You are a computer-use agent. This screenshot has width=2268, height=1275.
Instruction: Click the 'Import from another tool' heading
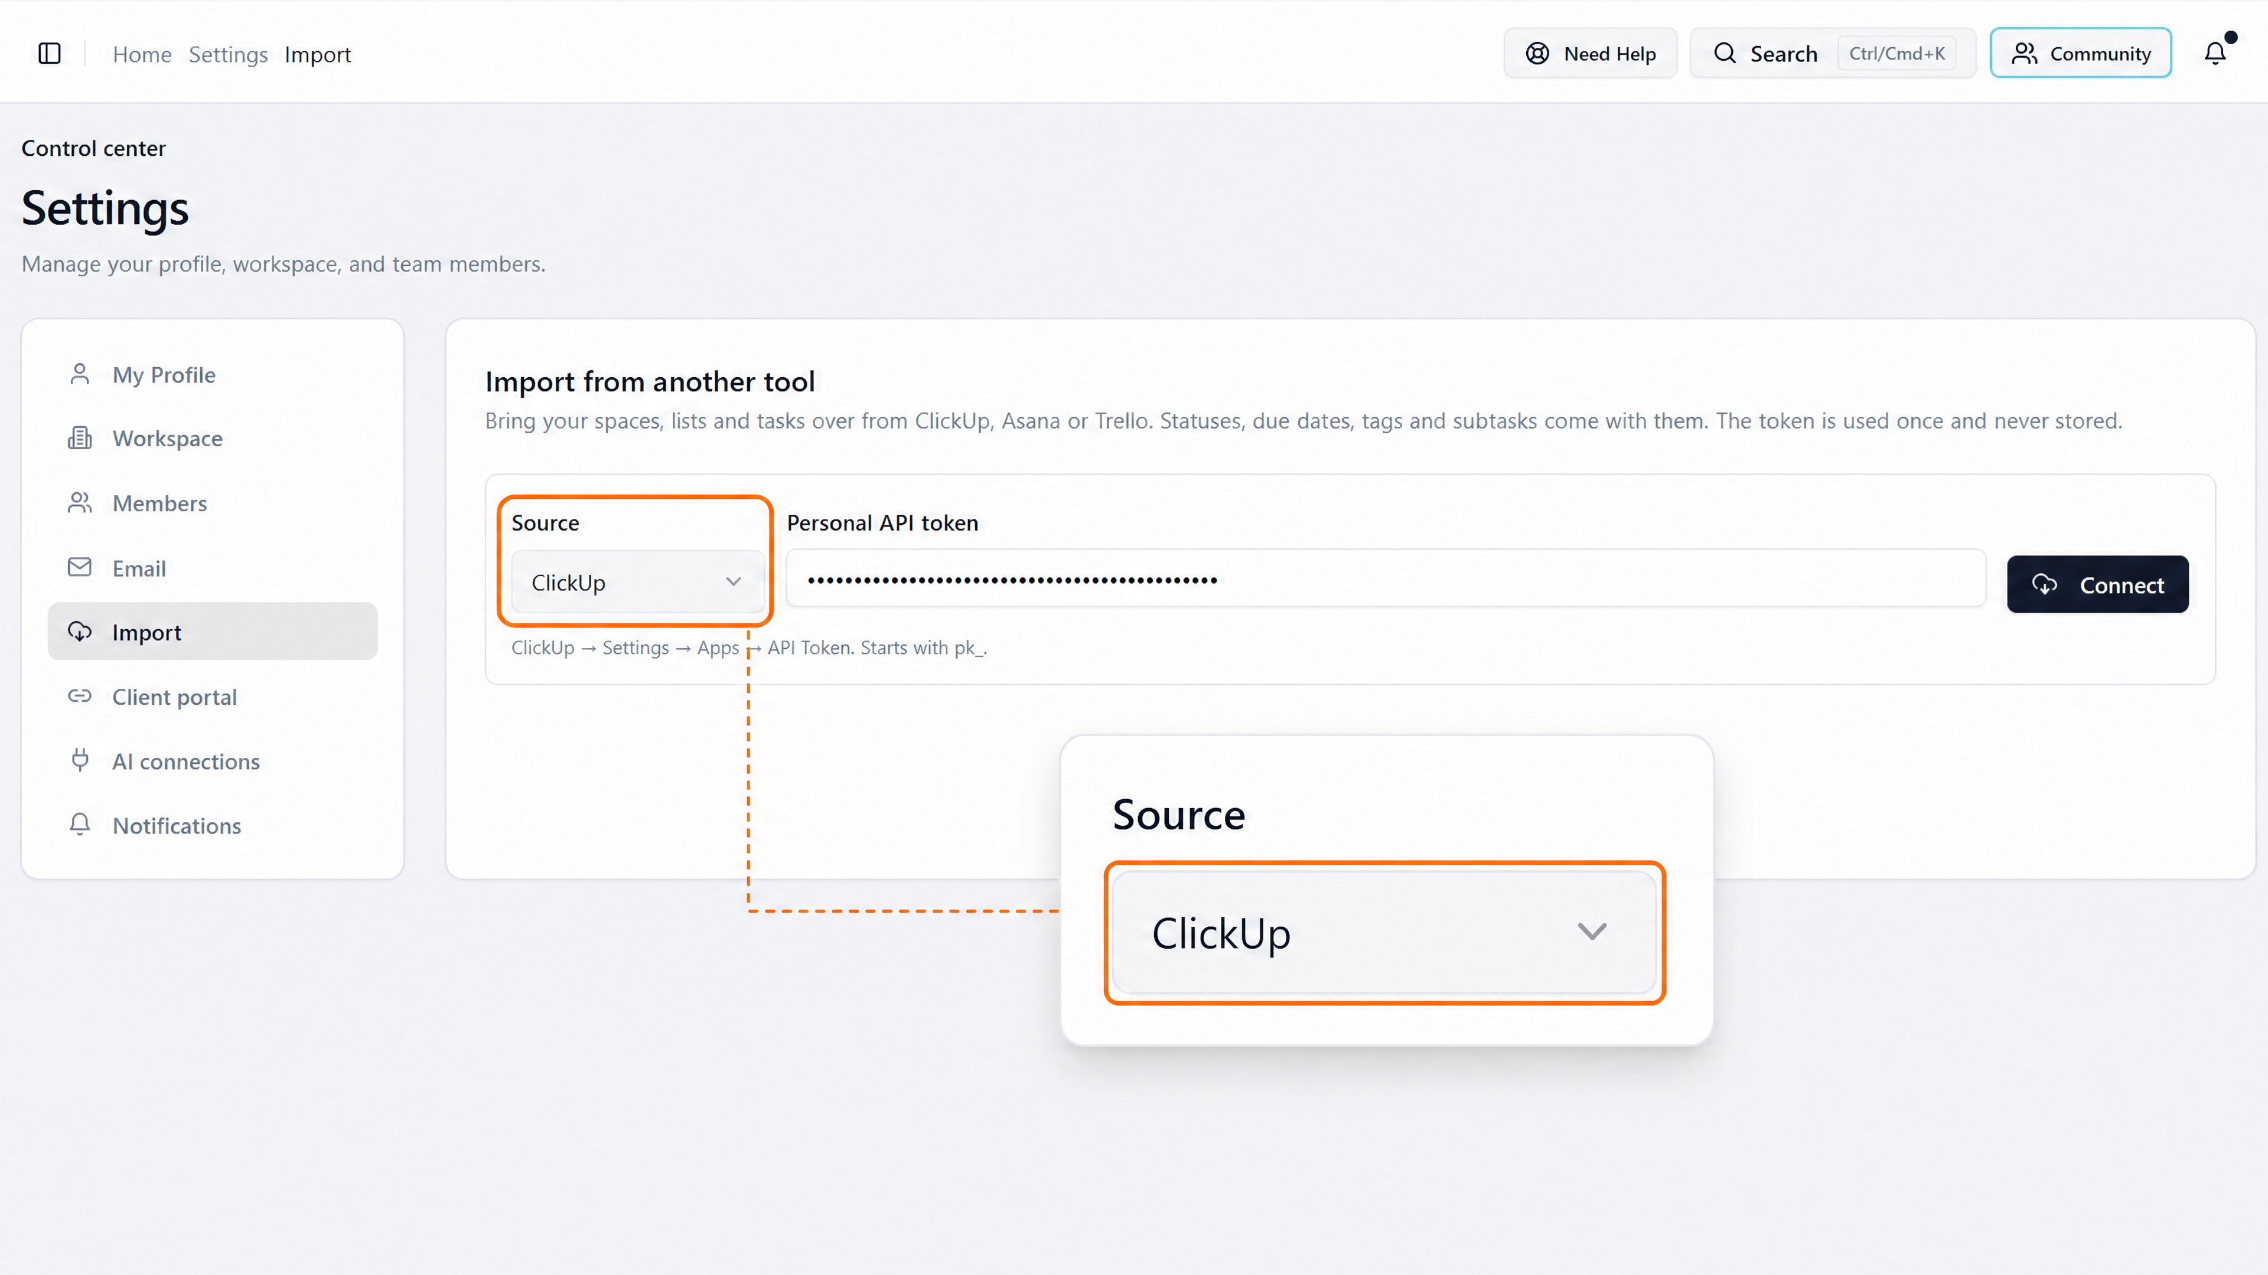pyautogui.click(x=650, y=382)
